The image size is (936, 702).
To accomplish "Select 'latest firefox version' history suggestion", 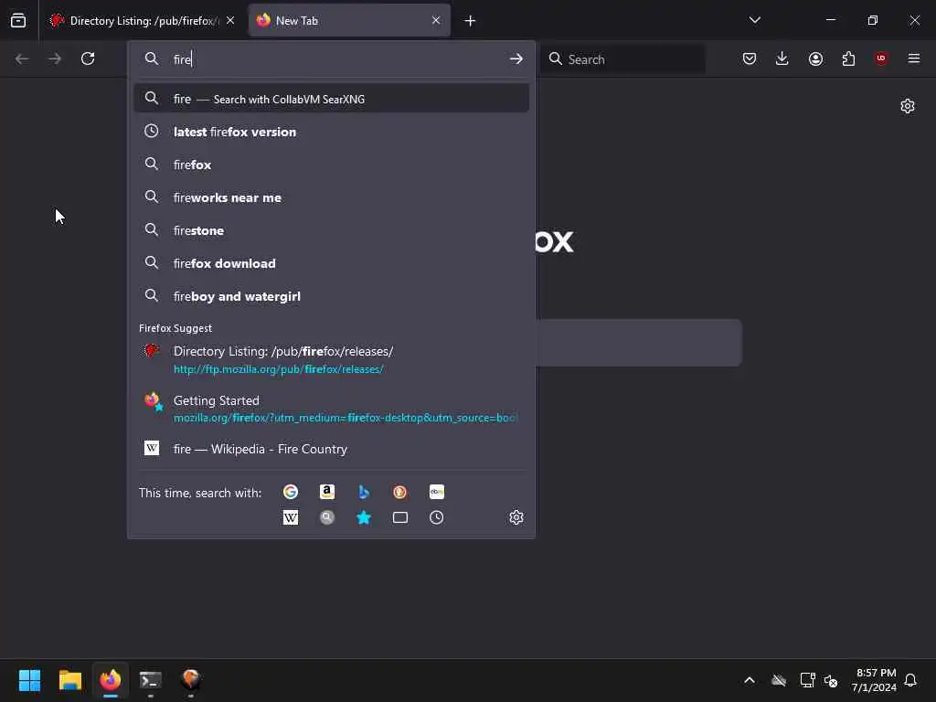I will [331, 132].
